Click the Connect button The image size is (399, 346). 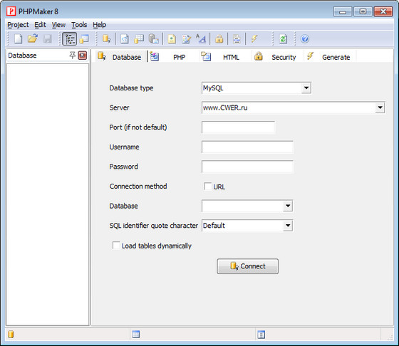248,266
